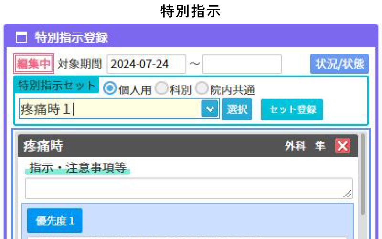Open 状況/状態 view
The height and width of the screenshot is (239, 382).
(x=339, y=64)
